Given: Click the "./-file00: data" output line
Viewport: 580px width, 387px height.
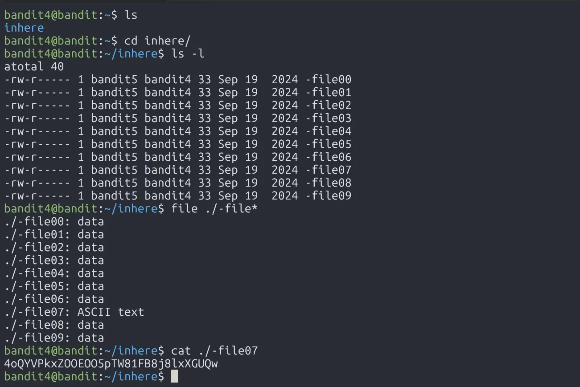Looking at the screenshot, I should [x=54, y=222].
